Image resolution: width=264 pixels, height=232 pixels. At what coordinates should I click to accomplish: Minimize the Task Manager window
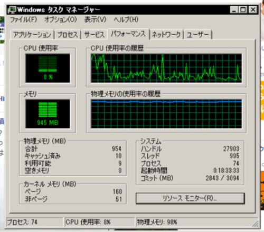[x=234, y=9]
